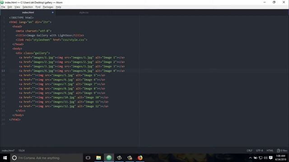Click the taskbar clock showing 1:08 AM
Viewport: 289px width, 162px height.
pyautogui.click(x=280, y=158)
